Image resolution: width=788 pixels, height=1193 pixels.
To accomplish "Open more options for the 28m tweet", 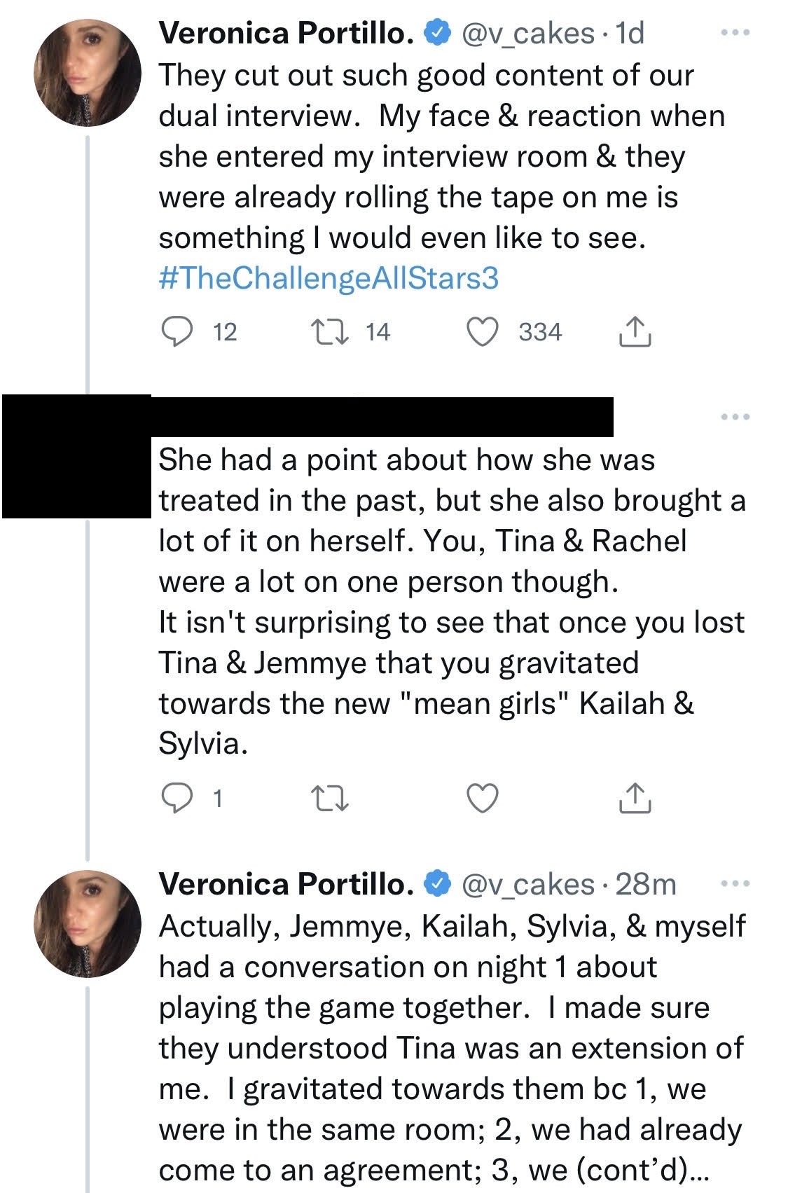I will click(735, 884).
